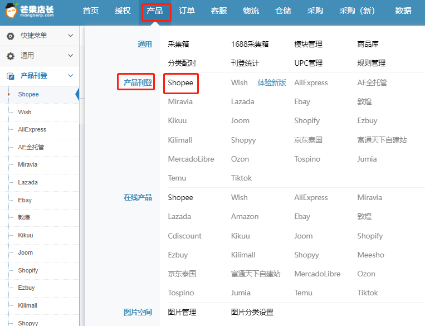Screen dimensions: 425x326
Task: Expand the 快捷菜单 chevron
Action: tap(71, 36)
